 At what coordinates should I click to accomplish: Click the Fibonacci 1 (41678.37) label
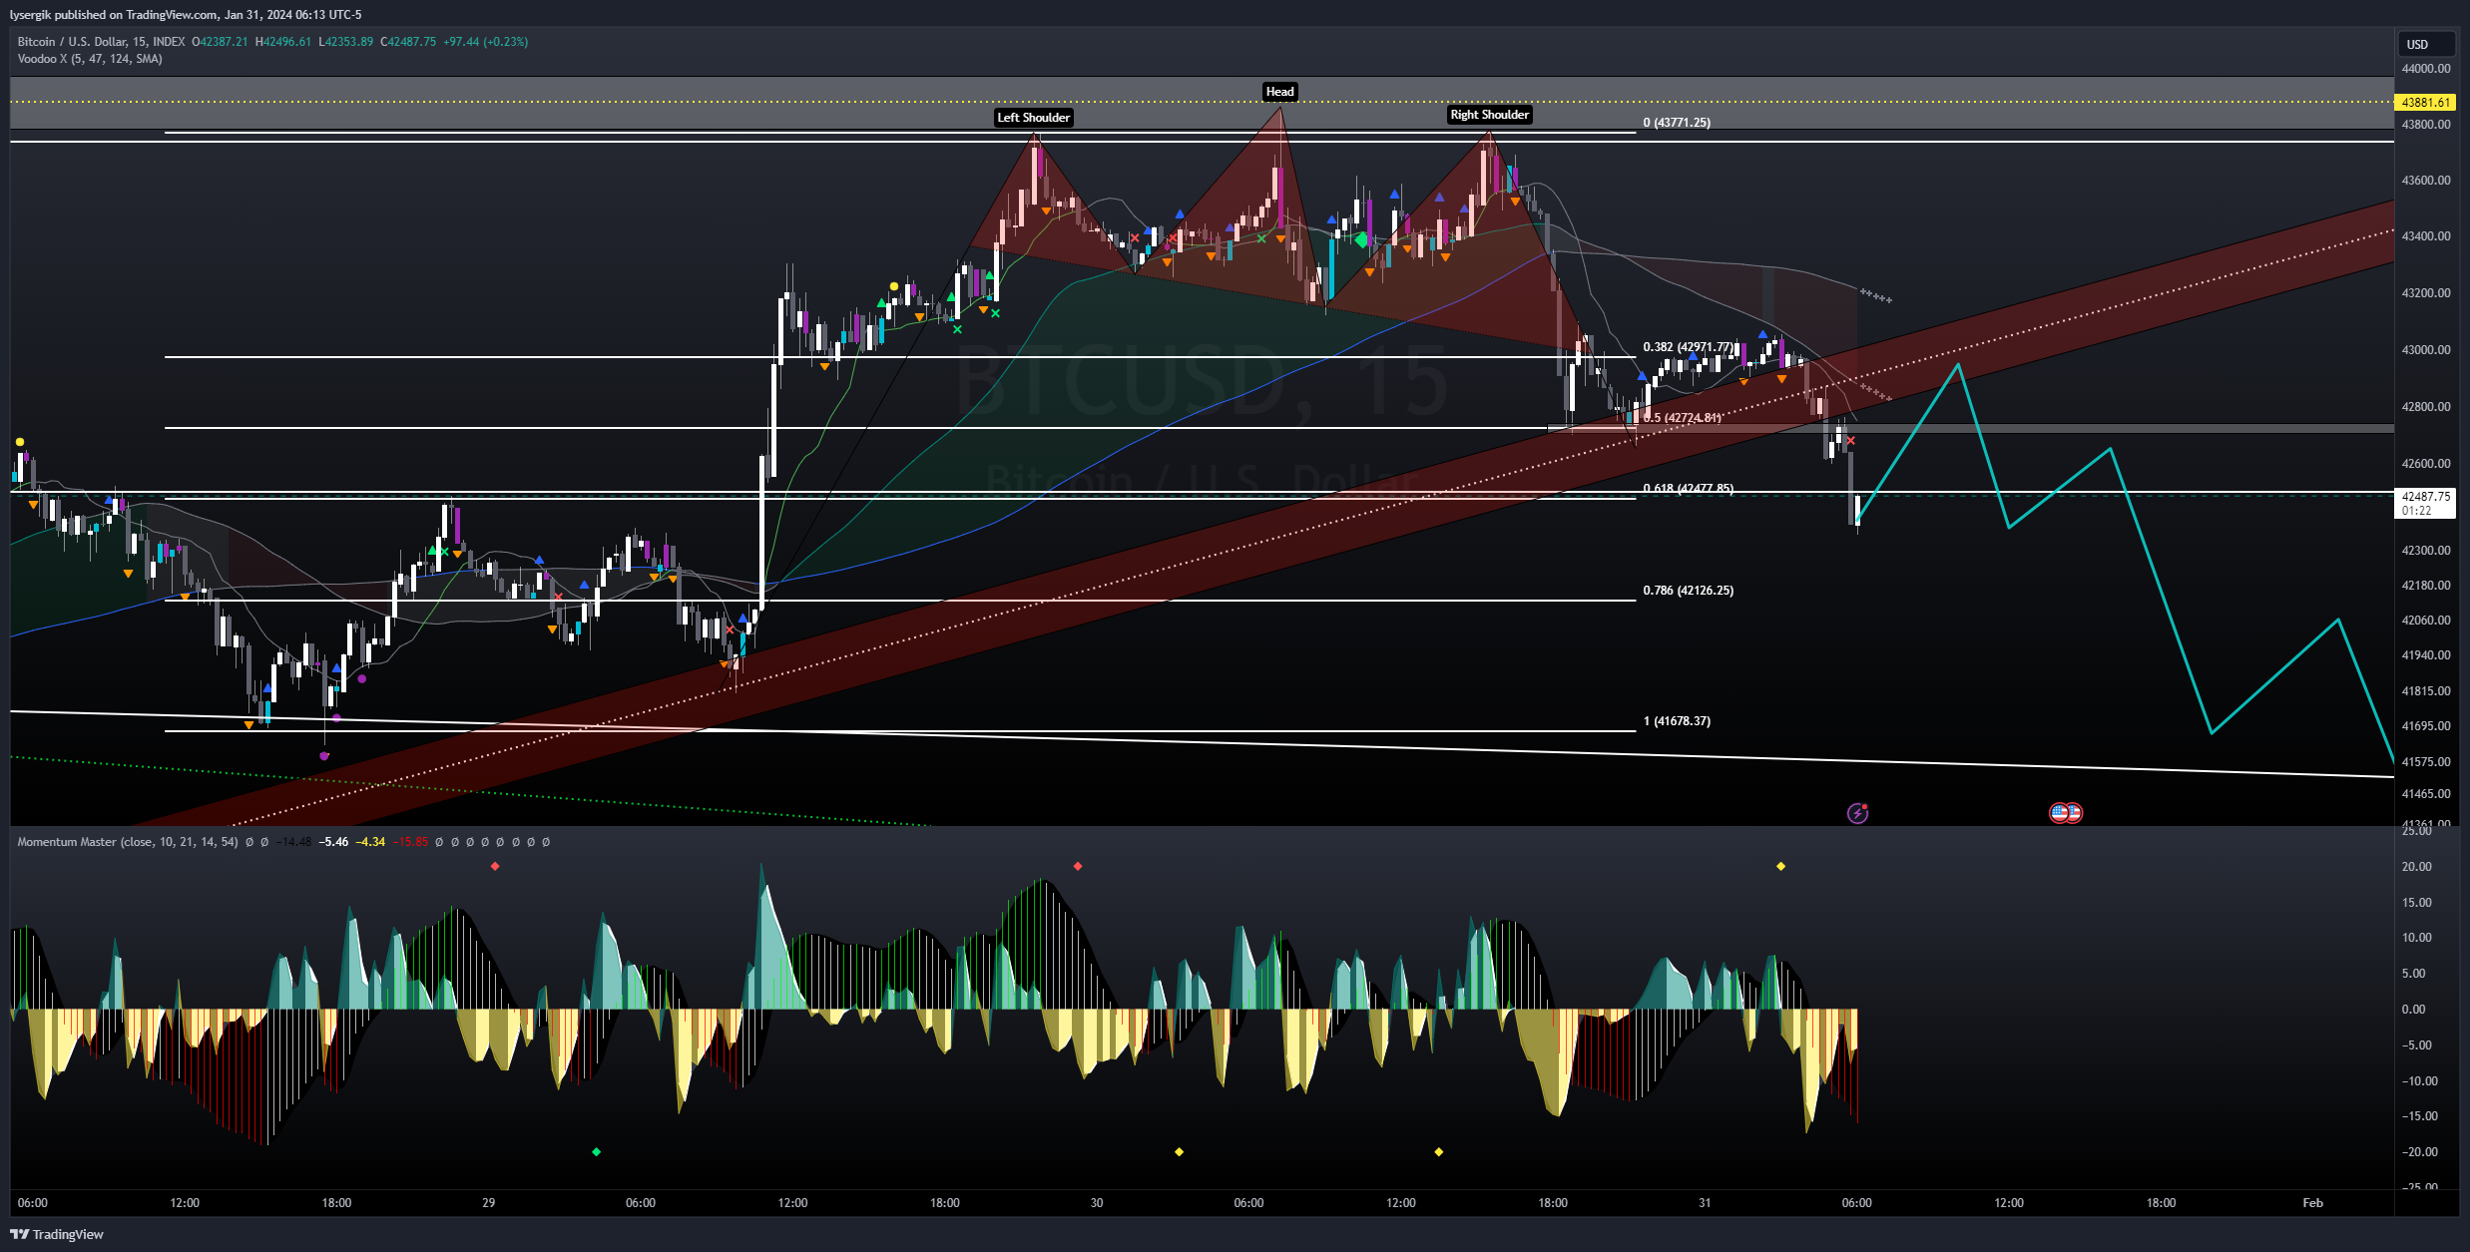pos(1677,721)
